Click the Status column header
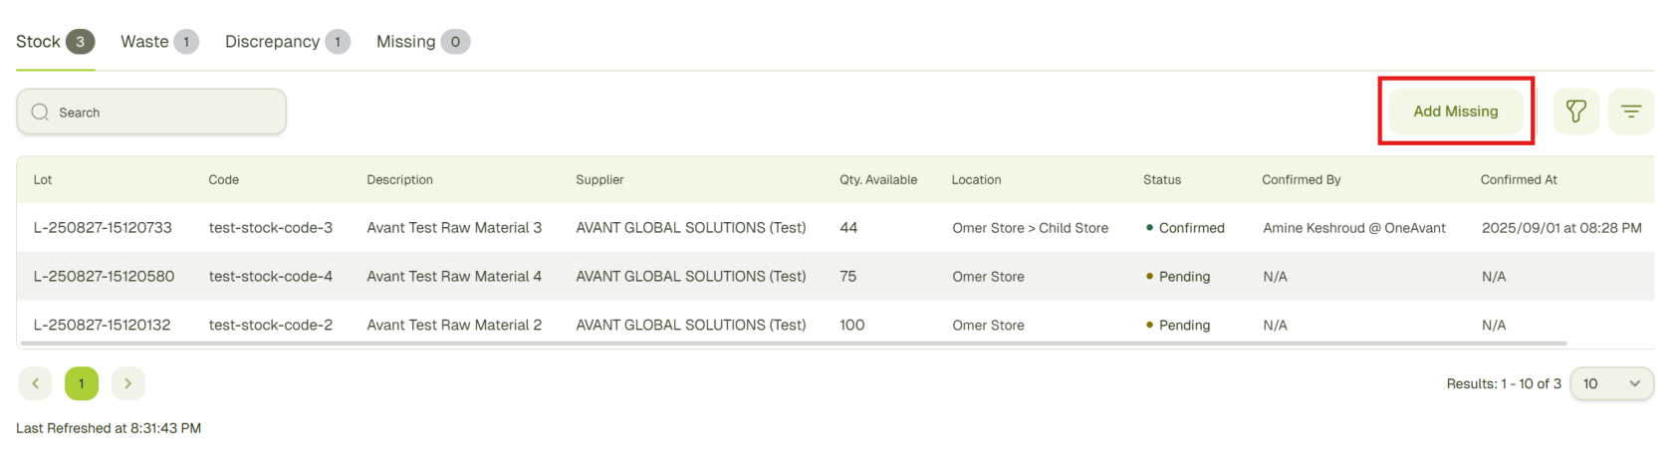Image resolution: width=1673 pixels, height=466 pixels. point(1161,180)
